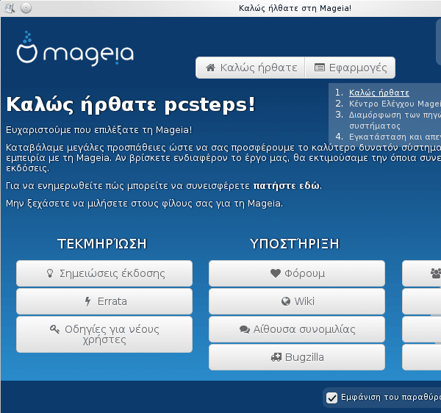Open the Wiki page
The image size is (441, 413).
[x=297, y=301]
